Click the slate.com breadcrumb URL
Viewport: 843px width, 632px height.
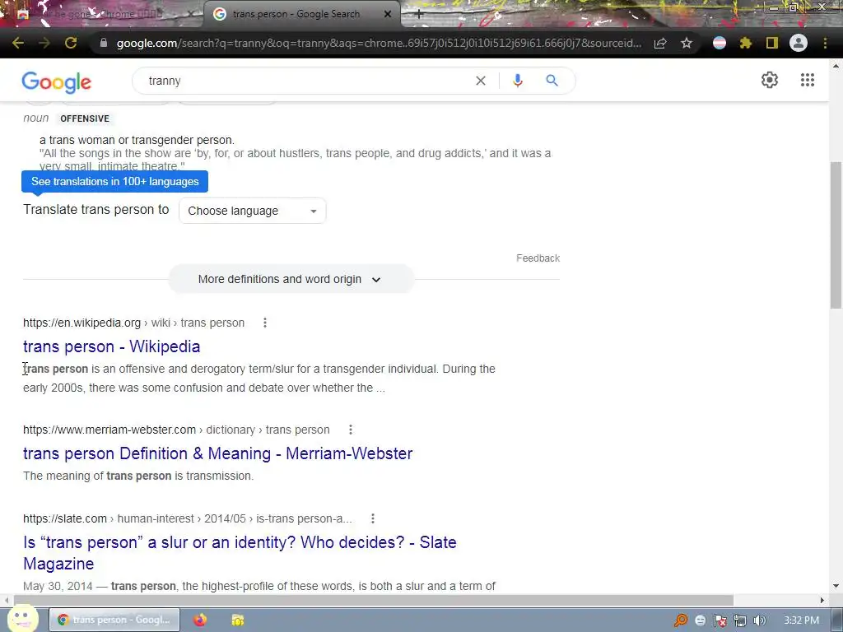pos(188,518)
